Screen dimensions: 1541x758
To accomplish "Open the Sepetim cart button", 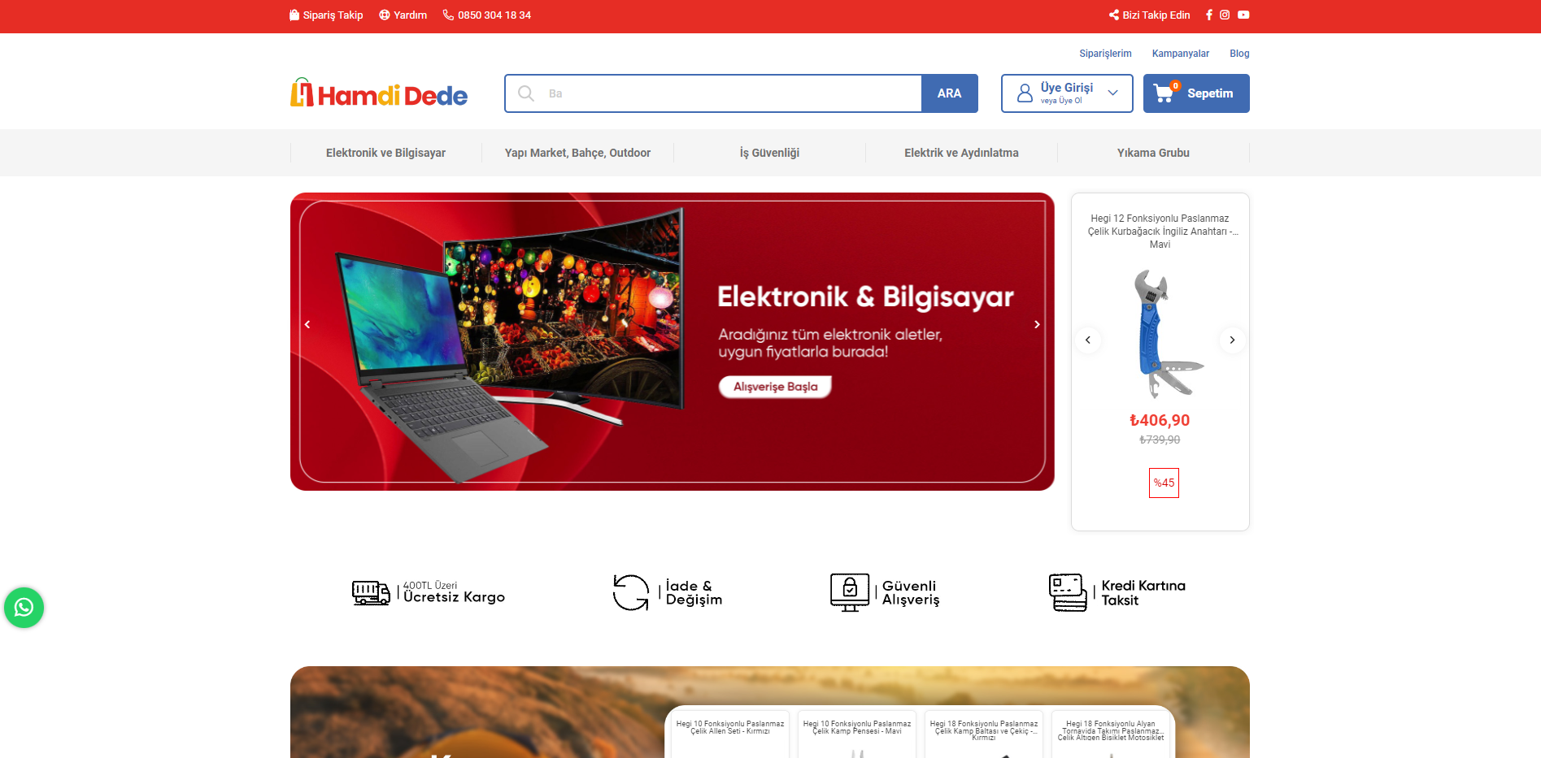I will [1196, 93].
